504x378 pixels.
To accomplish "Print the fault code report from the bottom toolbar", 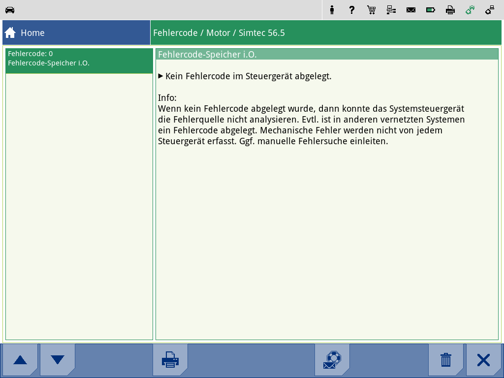I will click(x=170, y=360).
